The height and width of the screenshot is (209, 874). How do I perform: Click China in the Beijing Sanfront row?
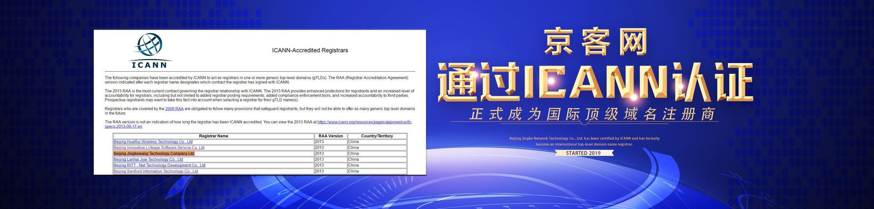tap(353, 171)
